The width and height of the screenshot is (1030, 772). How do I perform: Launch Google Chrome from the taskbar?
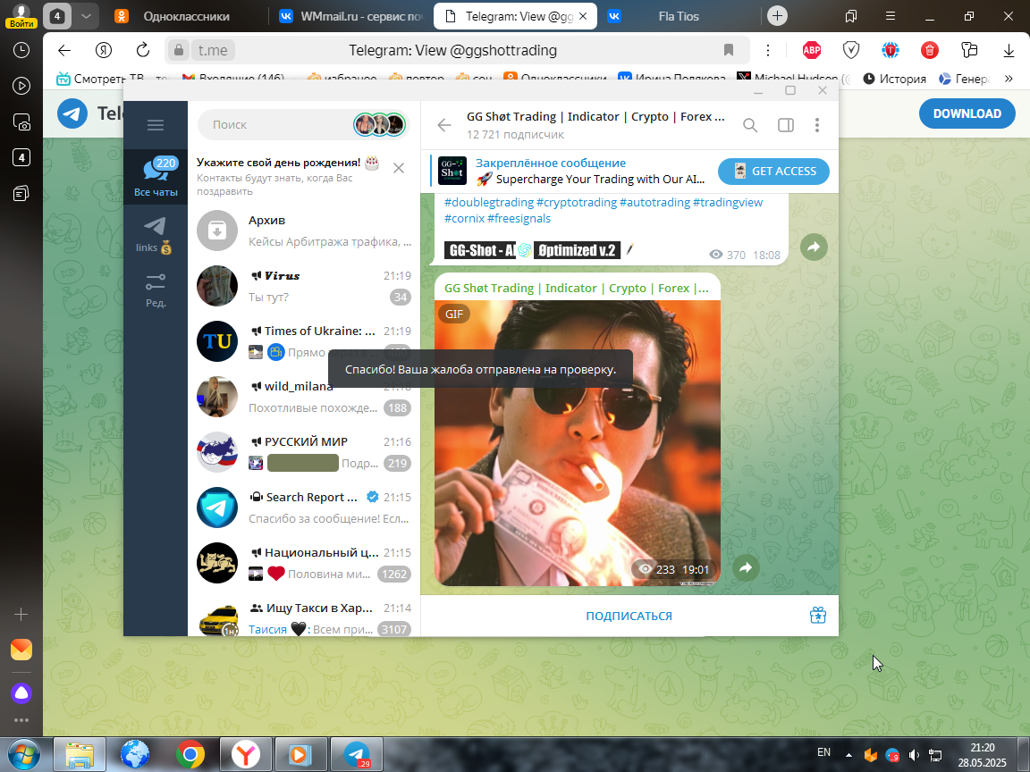pyautogui.click(x=190, y=754)
